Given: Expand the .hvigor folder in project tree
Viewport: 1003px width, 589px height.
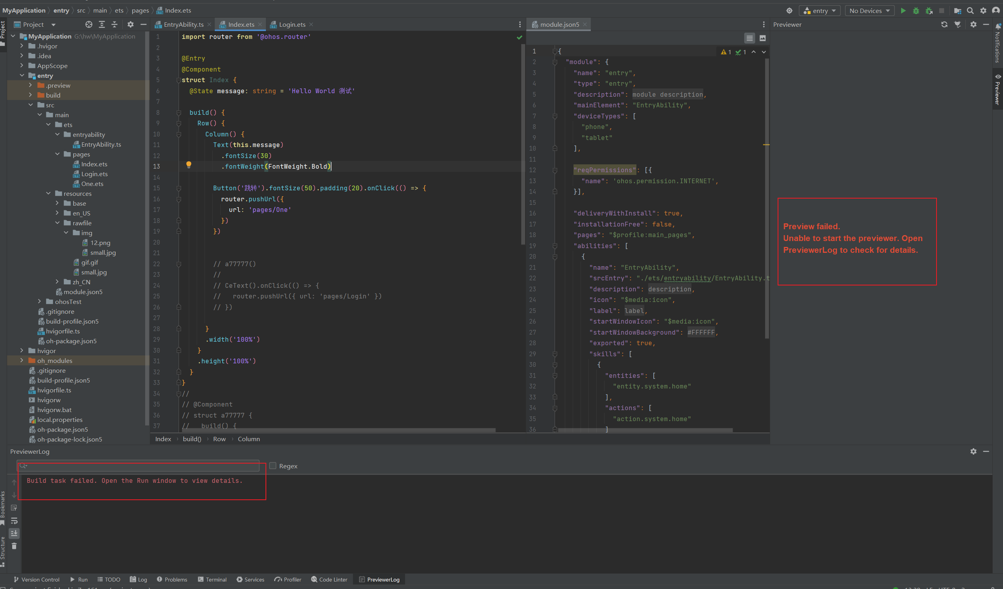Looking at the screenshot, I should (22, 46).
